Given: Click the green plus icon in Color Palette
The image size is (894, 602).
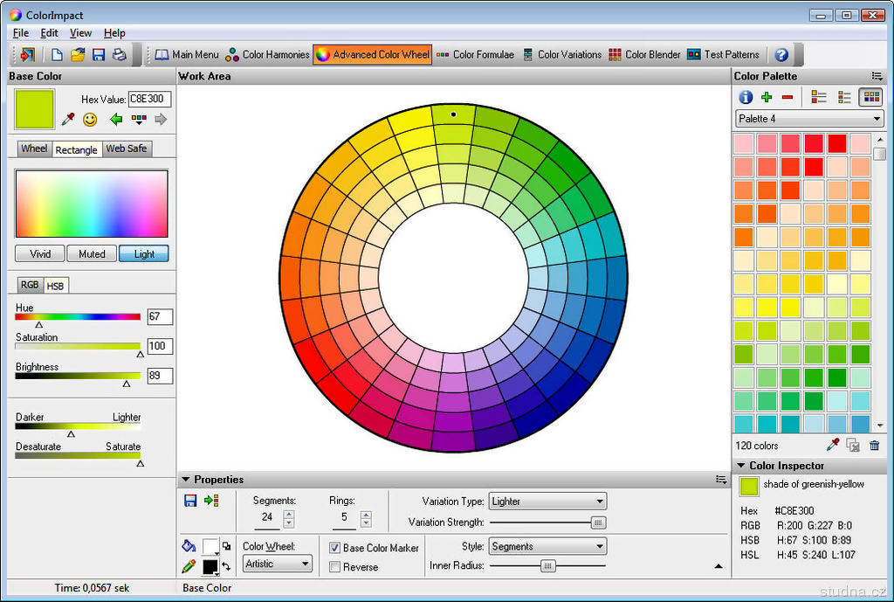Looking at the screenshot, I should click(x=767, y=97).
